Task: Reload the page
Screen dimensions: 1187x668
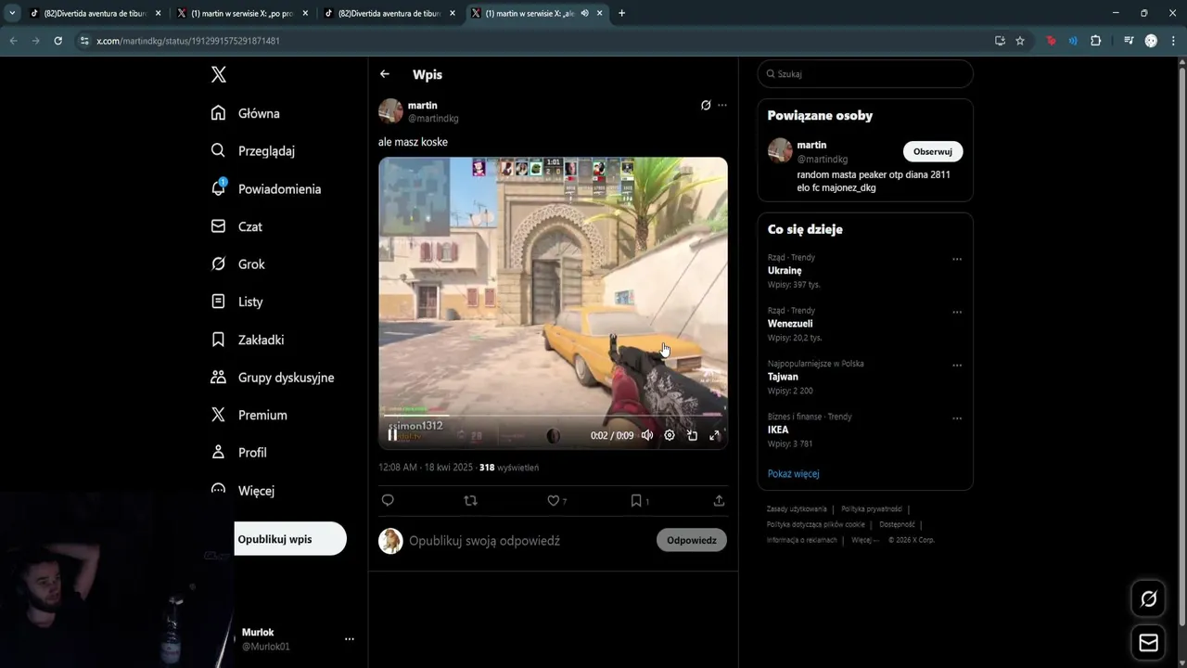Action: pyautogui.click(x=57, y=41)
